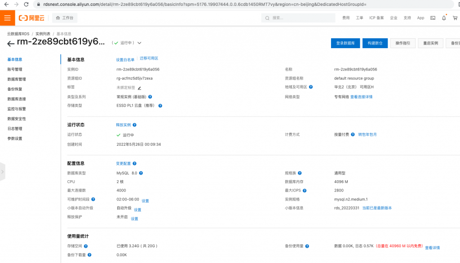Click the browser address bar URL
This screenshot has width=460, height=263.
coord(204,4)
